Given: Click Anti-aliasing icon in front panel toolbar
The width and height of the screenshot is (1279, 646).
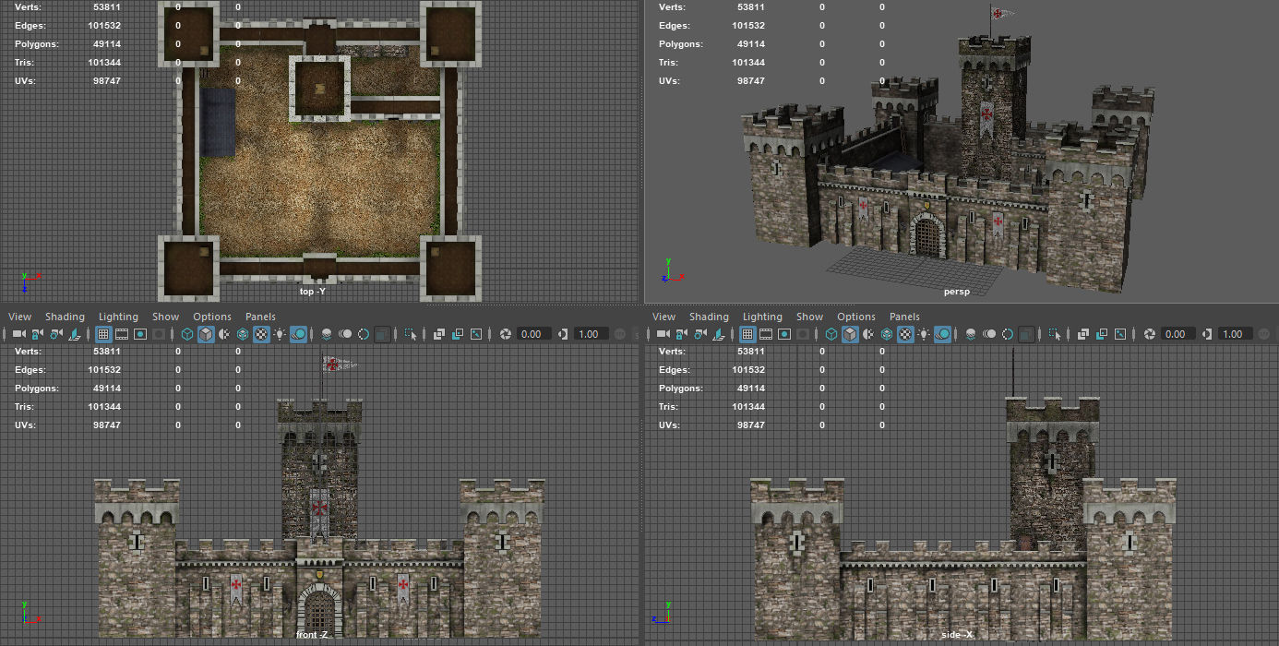Looking at the screenshot, I should pyautogui.click(x=364, y=334).
